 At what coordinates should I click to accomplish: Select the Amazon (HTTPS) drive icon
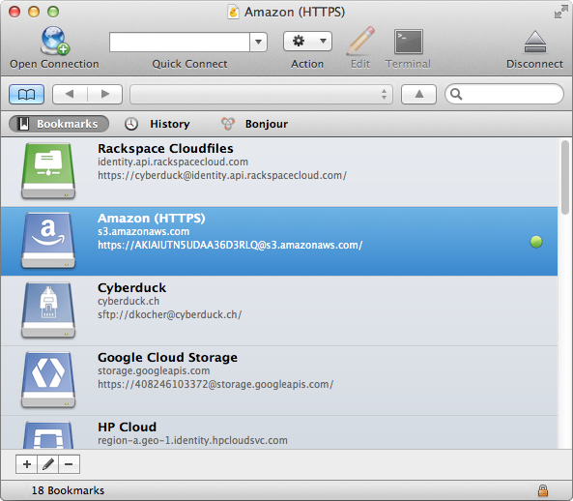pos(48,241)
